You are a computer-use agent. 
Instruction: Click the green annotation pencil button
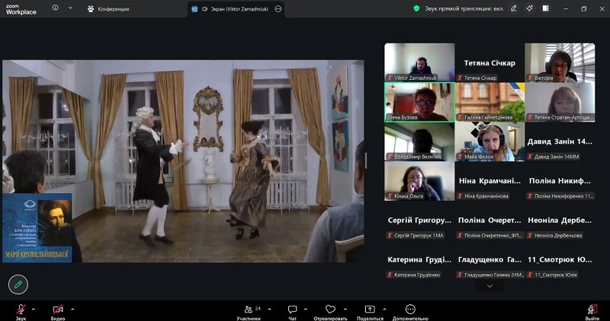(x=18, y=284)
